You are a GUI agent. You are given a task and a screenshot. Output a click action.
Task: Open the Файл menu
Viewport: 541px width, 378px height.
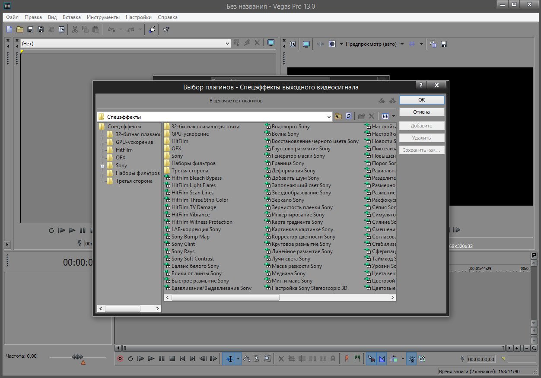(x=13, y=17)
